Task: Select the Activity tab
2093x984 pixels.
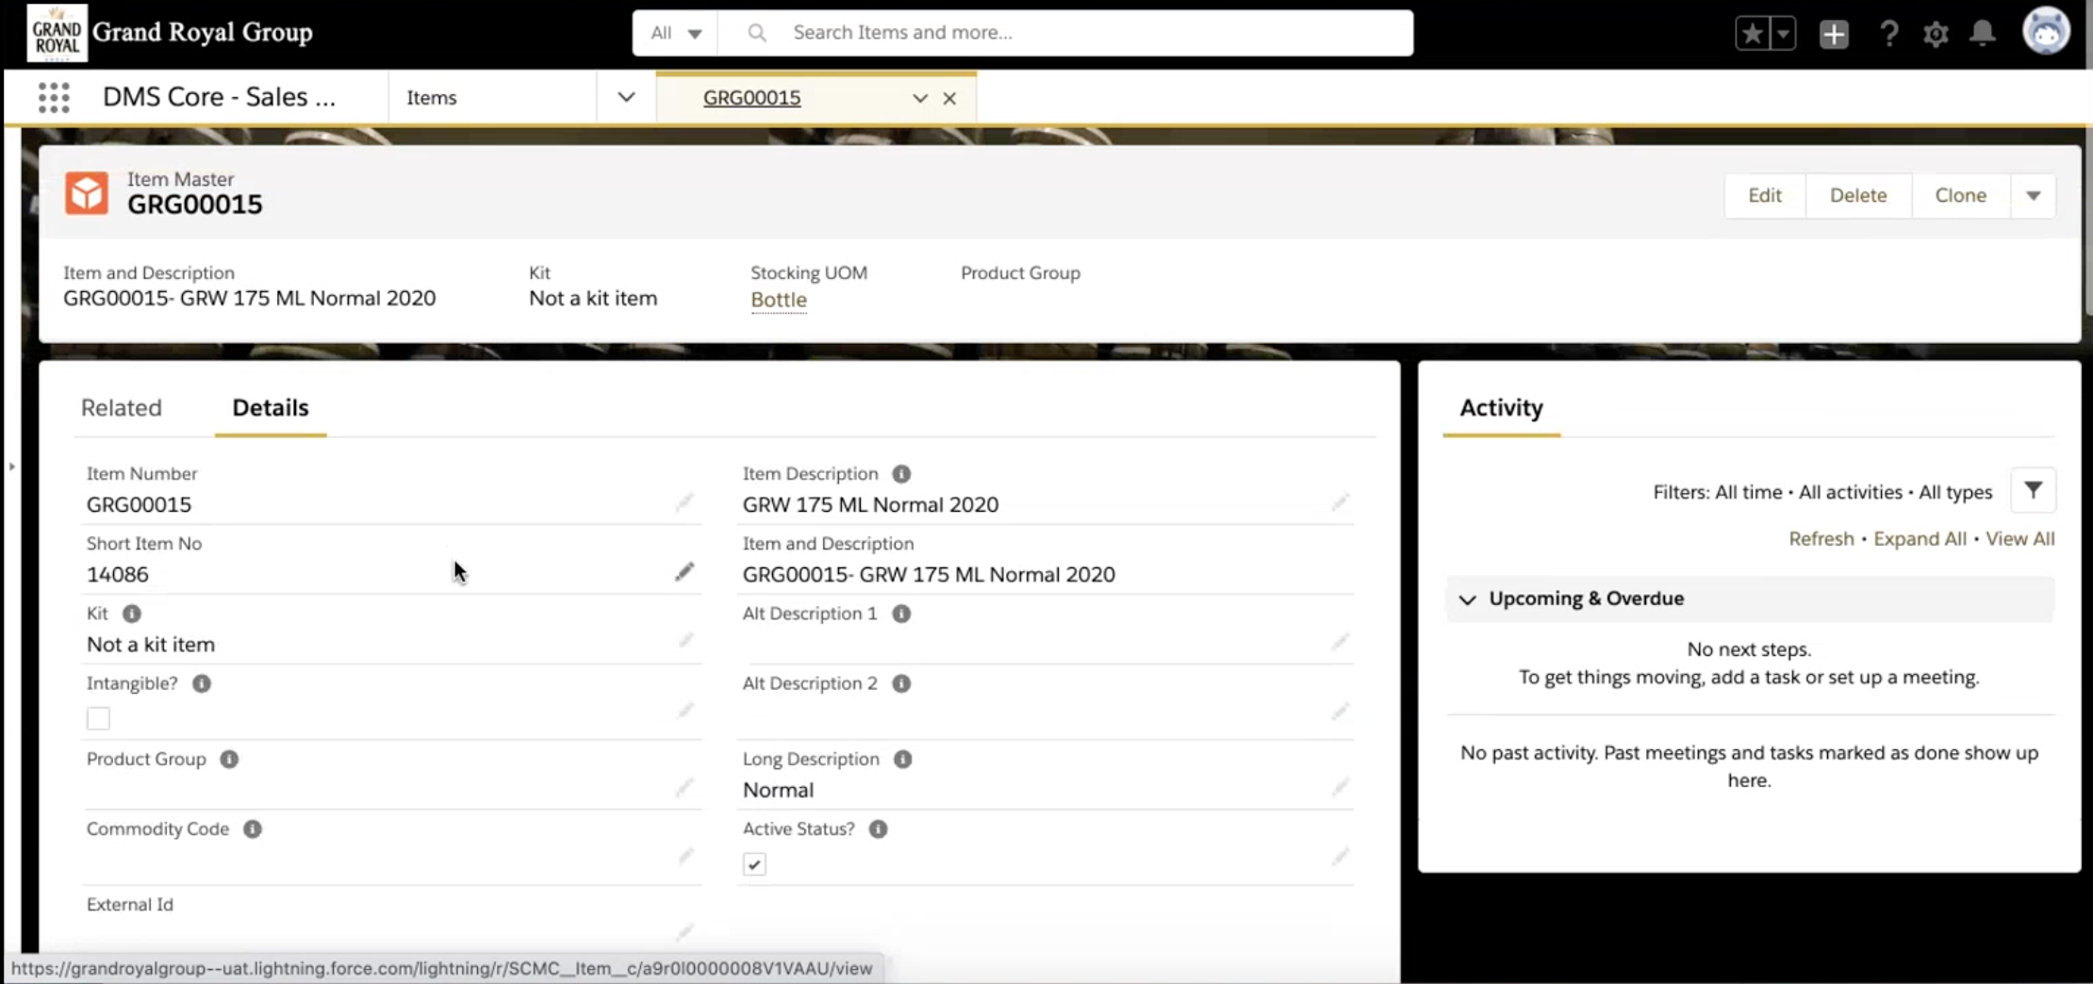Action: tap(1501, 407)
